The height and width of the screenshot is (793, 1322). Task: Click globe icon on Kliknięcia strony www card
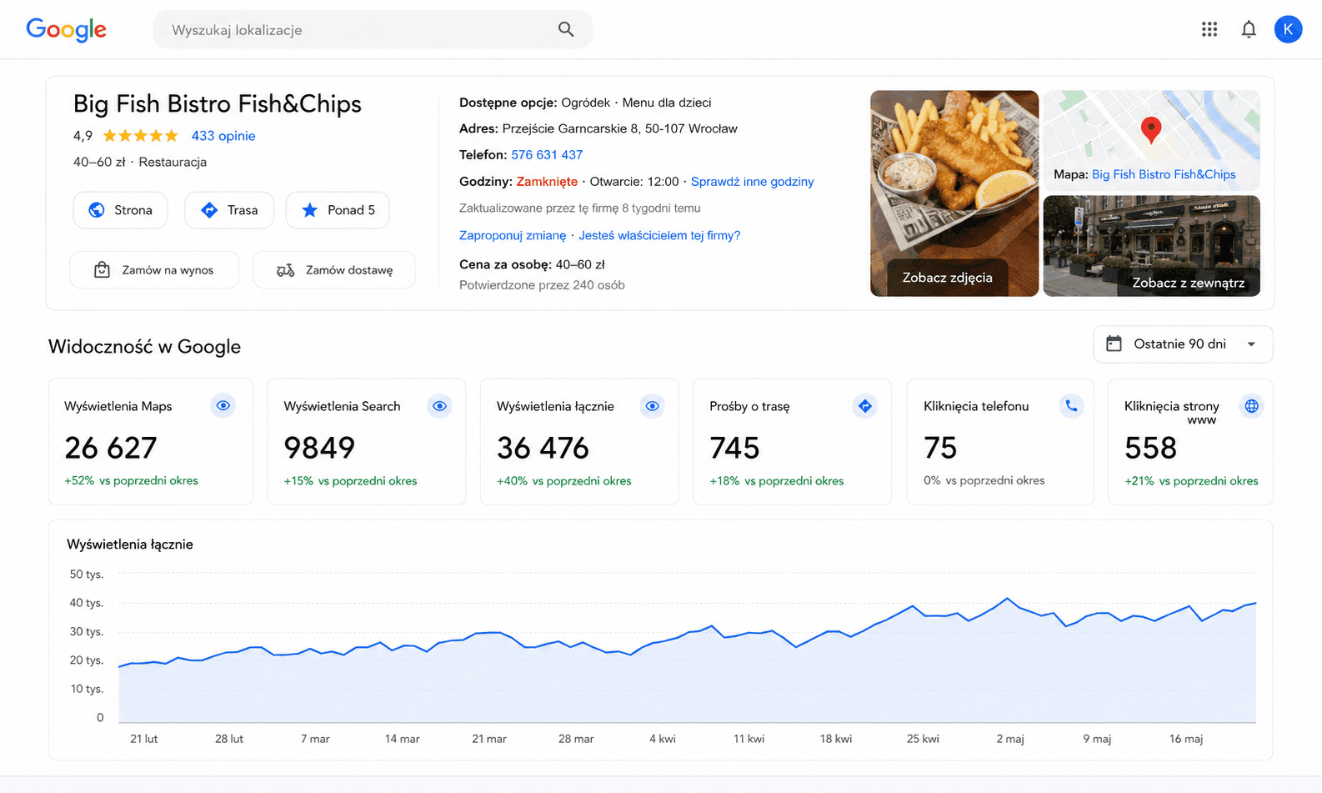(1251, 406)
